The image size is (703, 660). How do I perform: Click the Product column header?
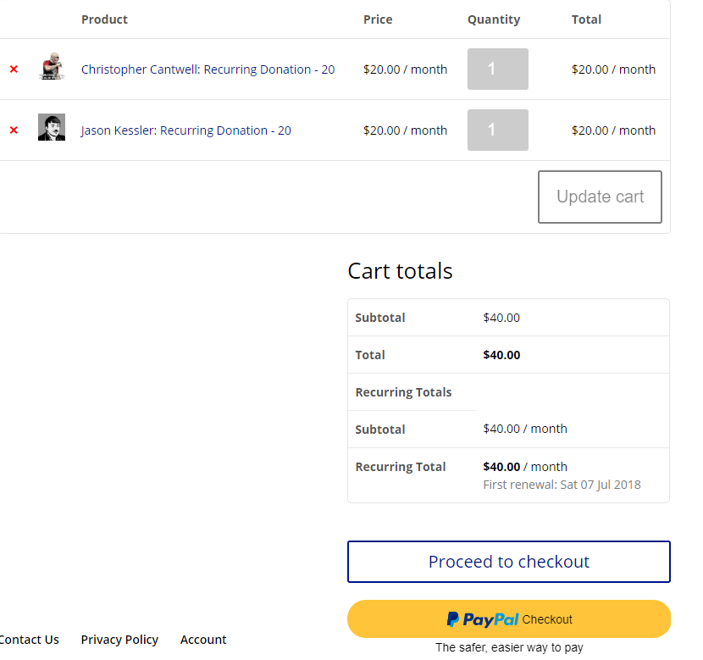pos(104,19)
